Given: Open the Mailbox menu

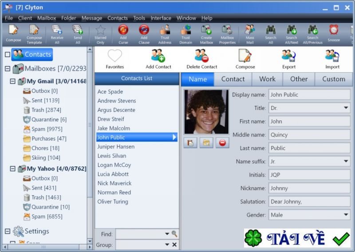Looking at the screenshot, I should tap(47, 18).
